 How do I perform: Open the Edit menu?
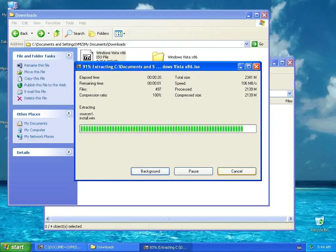25,23
